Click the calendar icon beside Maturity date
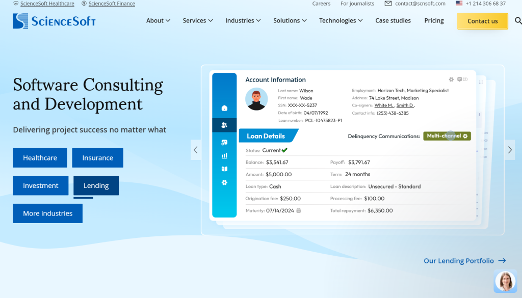 (x=299, y=210)
